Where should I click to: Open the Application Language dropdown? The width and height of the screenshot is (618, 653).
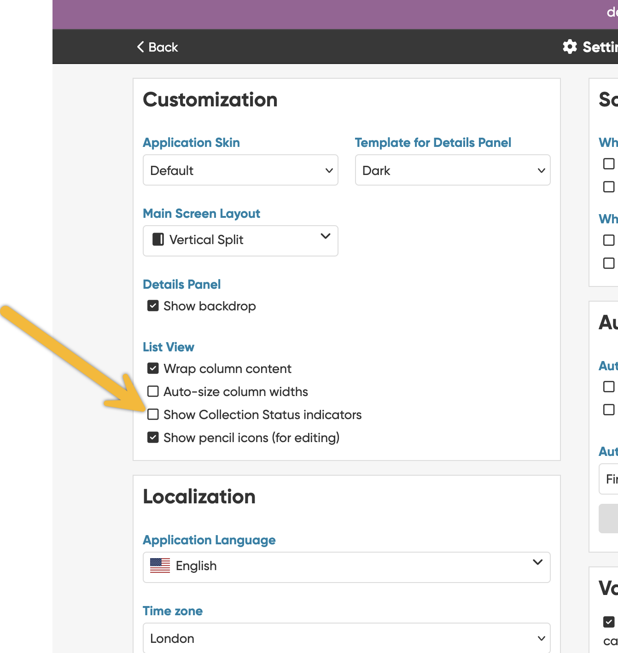click(346, 567)
